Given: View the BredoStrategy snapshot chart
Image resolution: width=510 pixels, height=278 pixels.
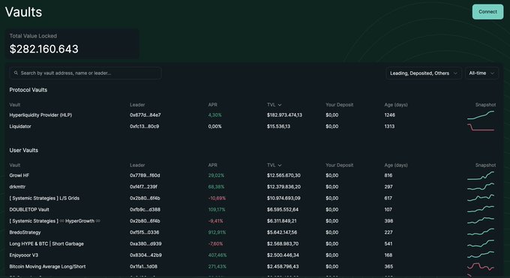Looking at the screenshot, I should pyautogui.click(x=481, y=232).
